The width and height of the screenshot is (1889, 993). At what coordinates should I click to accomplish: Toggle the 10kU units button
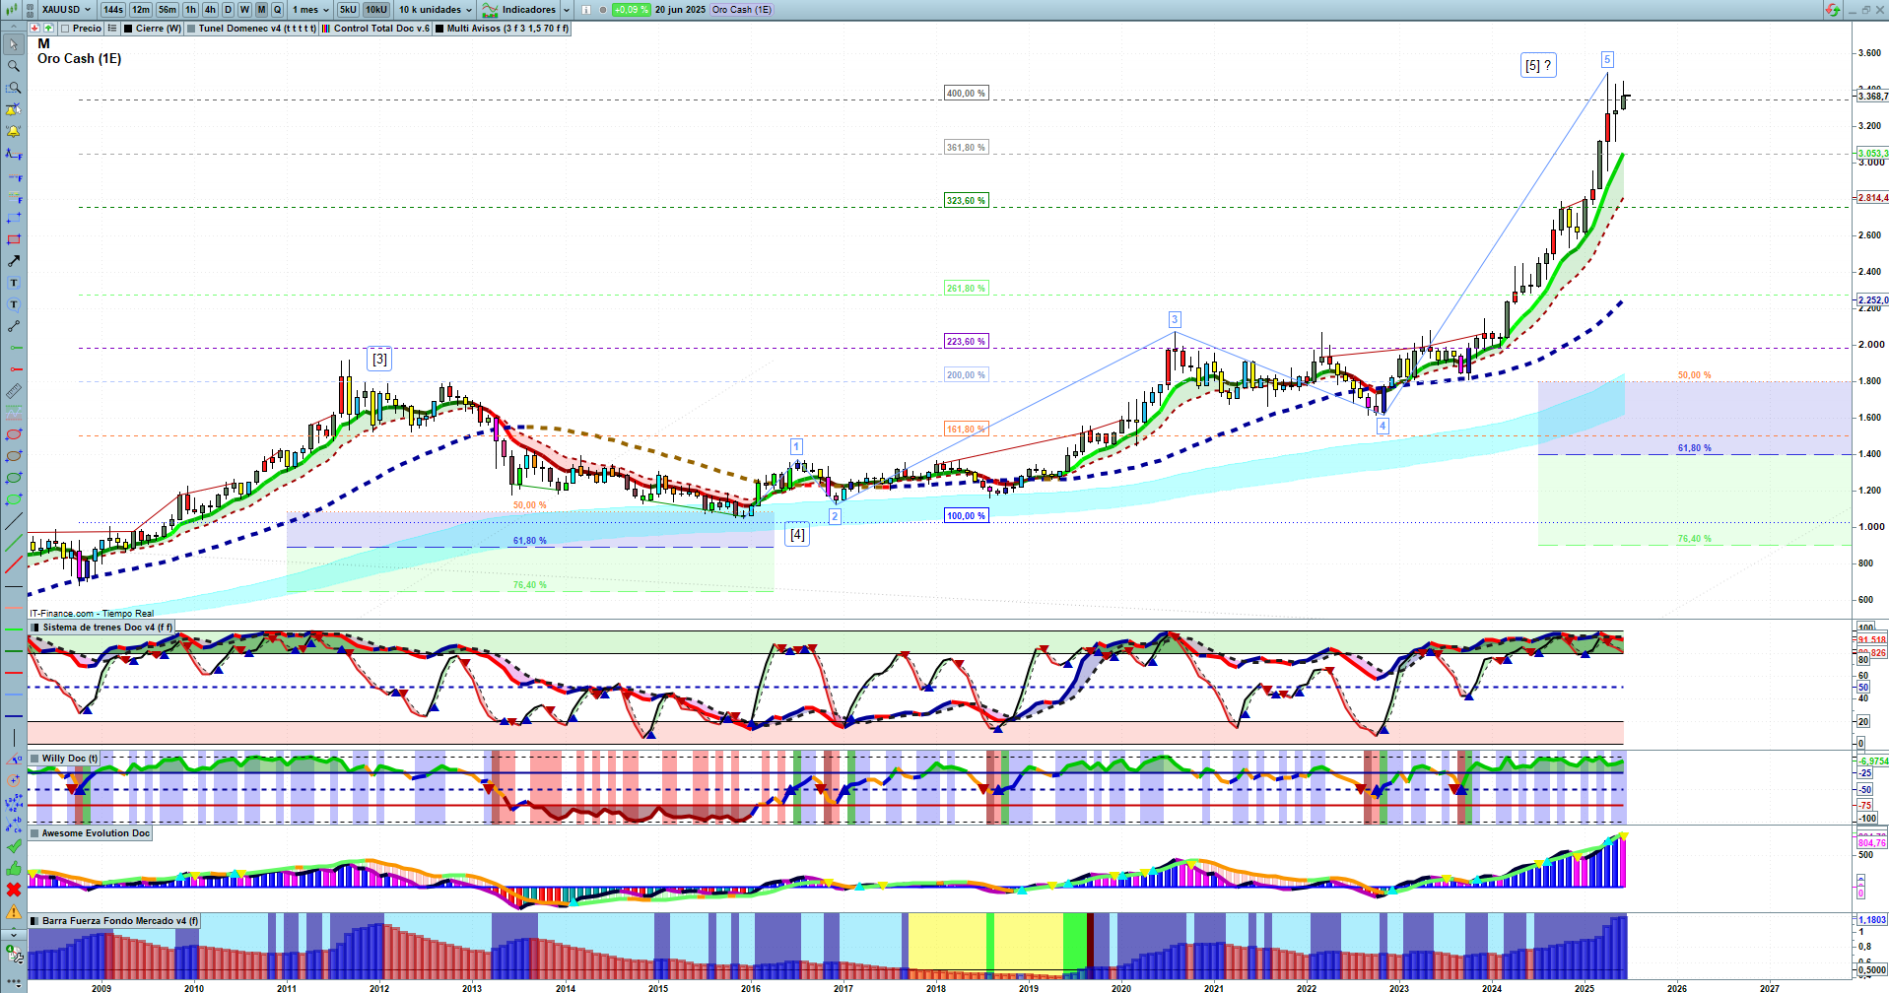(376, 10)
